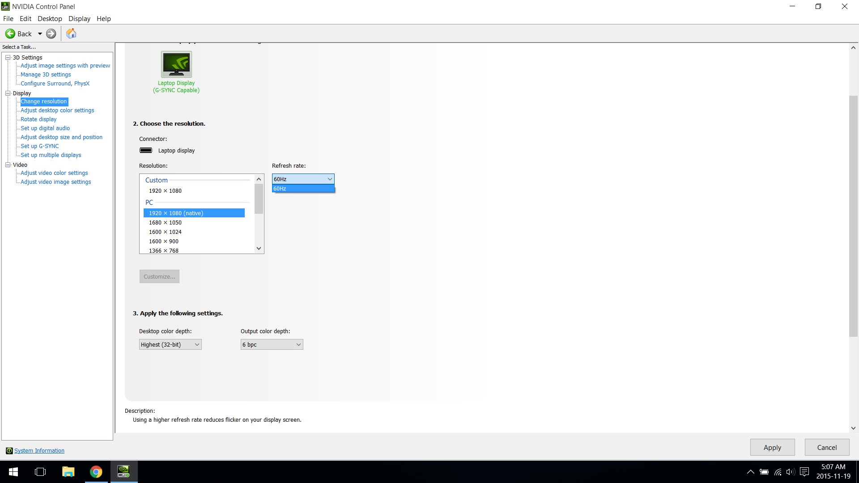Click the taskbar clock and date
859x483 pixels.
point(833,472)
